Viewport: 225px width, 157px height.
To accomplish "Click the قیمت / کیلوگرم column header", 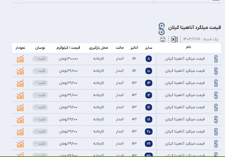I will click(x=68, y=48).
